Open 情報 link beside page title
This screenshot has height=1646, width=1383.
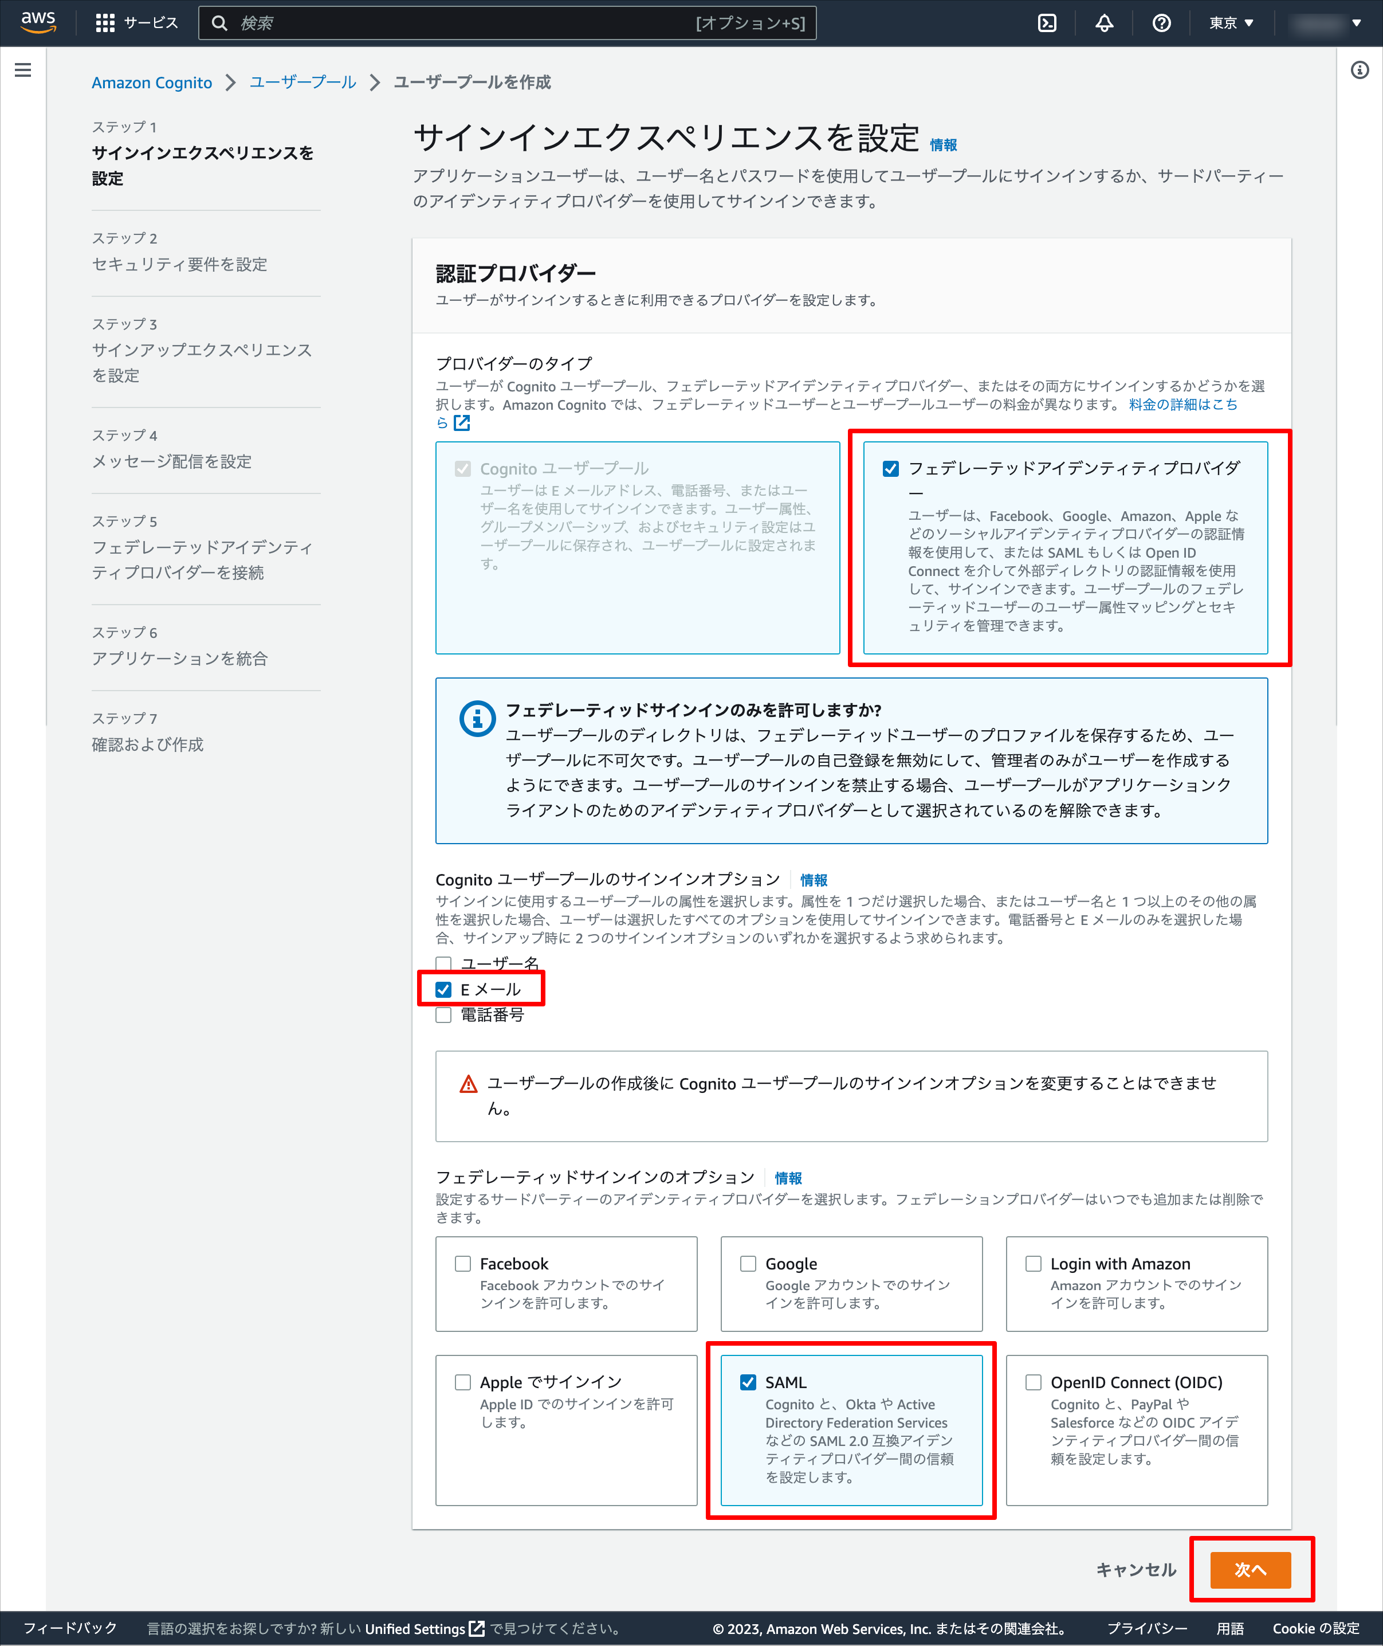coord(943,144)
